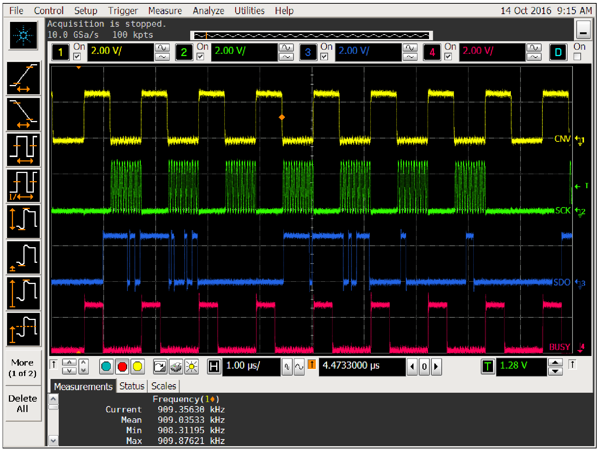
Task: Click the printer icon in toolbar
Action: pyautogui.click(x=176, y=367)
